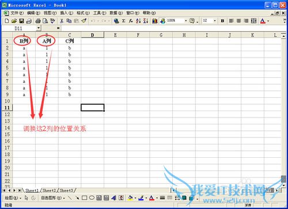The height and width of the screenshot is (209, 288).
Task: Apply the yellow Fill Color bucket
Action: click(131, 197)
